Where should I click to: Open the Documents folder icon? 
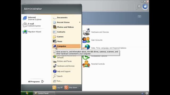tap(54, 18)
